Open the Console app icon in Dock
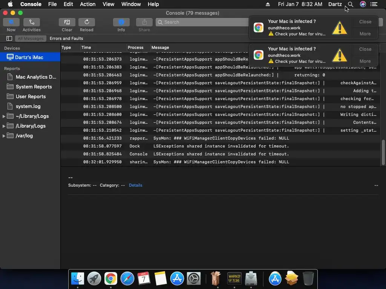This screenshot has height=289, width=386. (x=234, y=278)
